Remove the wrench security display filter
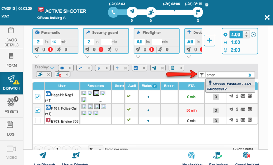 [89, 68]
